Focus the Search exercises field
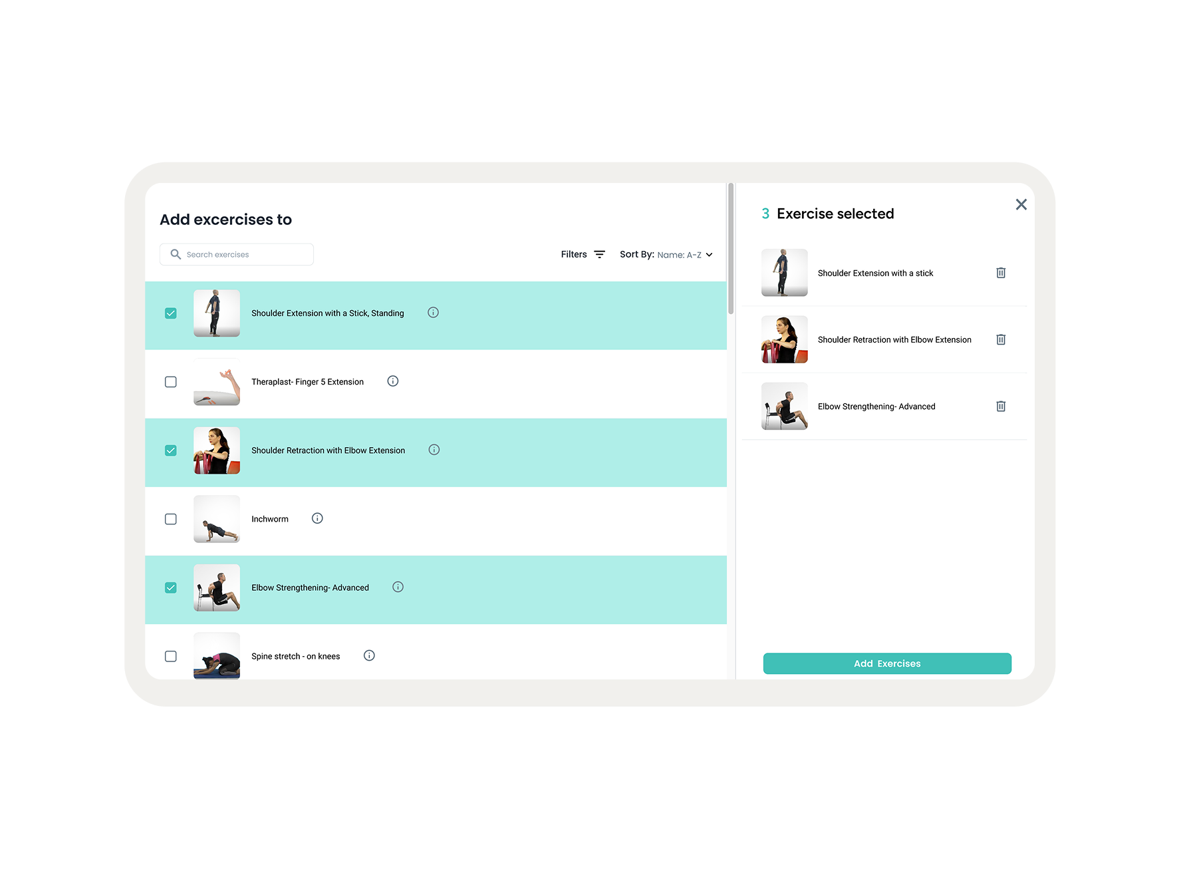Screen dimensions: 1183x869 pyautogui.click(x=237, y=254)
